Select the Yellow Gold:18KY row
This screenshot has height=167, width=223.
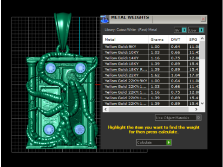pos(151,64)
